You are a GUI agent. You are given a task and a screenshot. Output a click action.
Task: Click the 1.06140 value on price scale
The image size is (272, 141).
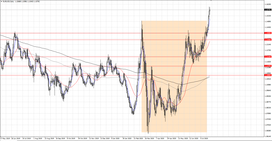tap(268, 136)
